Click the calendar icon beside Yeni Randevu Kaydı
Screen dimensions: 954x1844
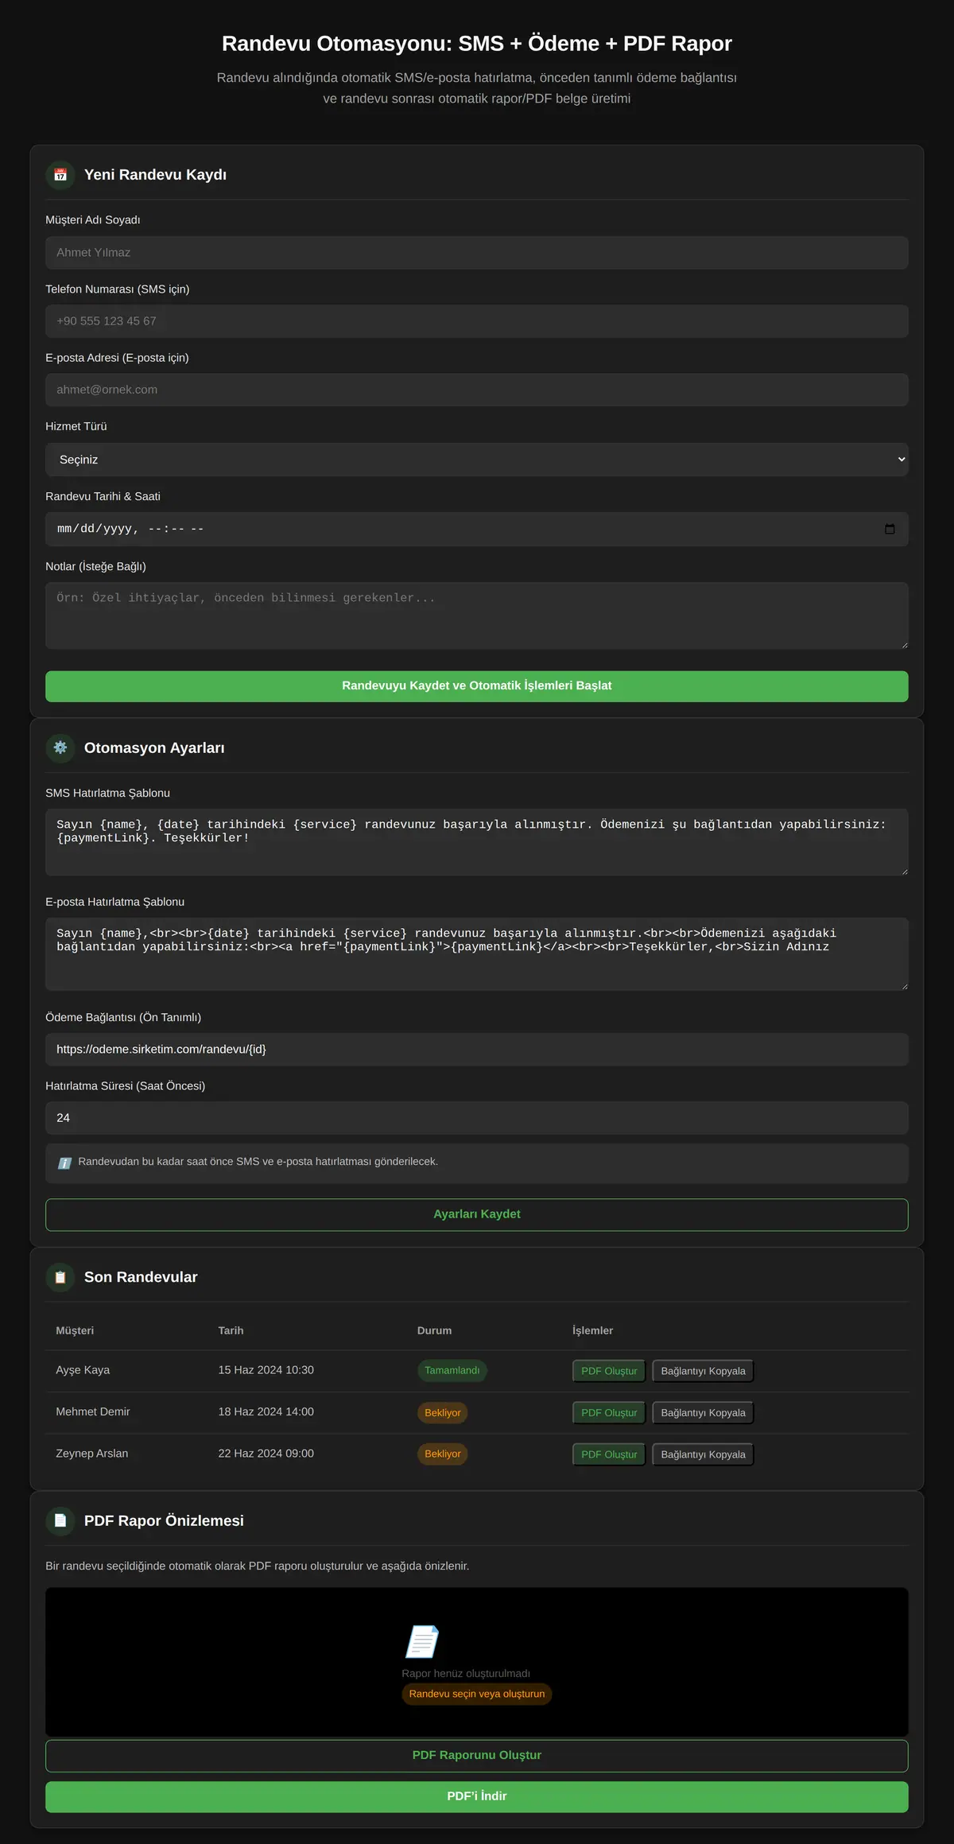pos(60,175)
